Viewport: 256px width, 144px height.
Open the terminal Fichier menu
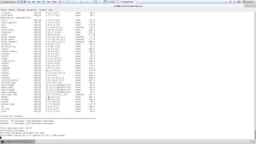pos(4,10)
